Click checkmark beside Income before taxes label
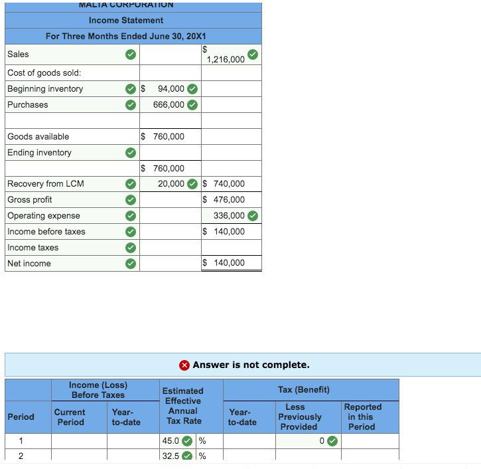This screenshot has width=481, height=469. pos(131,232)
